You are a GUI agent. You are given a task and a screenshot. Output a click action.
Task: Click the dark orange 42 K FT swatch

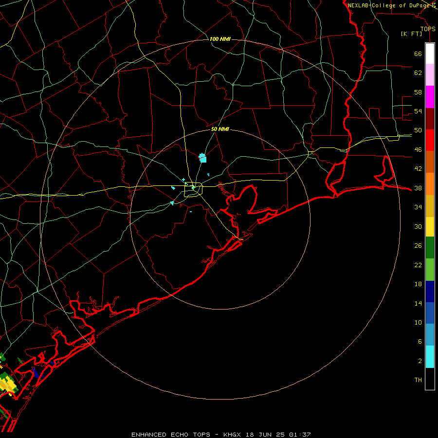[x=430, y=162]
